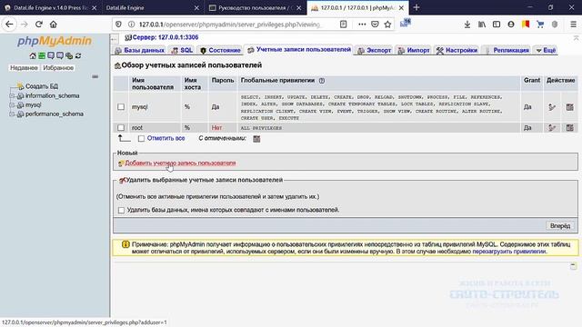Show Firefox sidebars icon
The image size is (582, 327).
pos(497,25)
